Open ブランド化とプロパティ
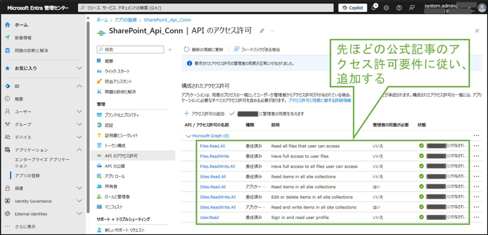 tap(122, 115)
